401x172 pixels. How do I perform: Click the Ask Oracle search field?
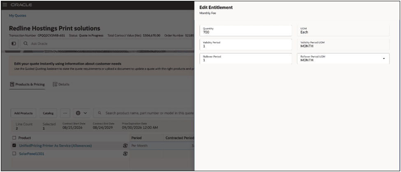(x=106, y=44)
